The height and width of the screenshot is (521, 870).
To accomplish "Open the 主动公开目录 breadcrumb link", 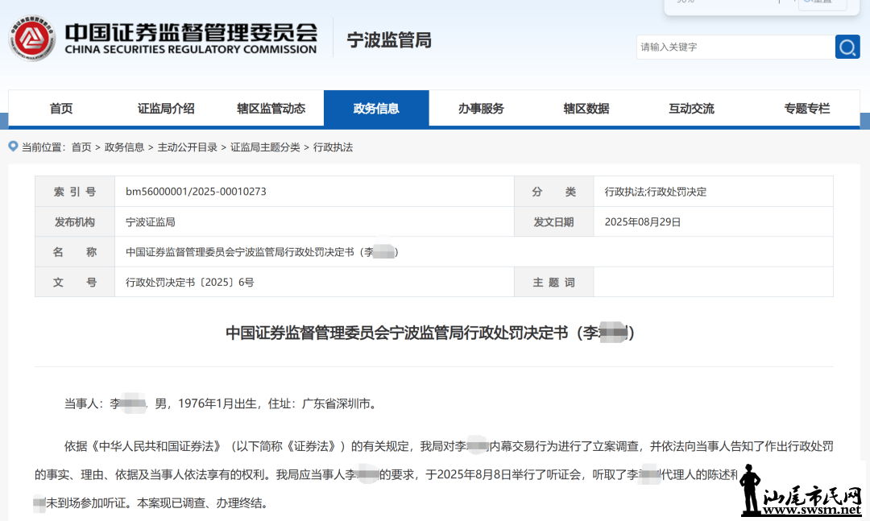I will (x=187, y=147).
